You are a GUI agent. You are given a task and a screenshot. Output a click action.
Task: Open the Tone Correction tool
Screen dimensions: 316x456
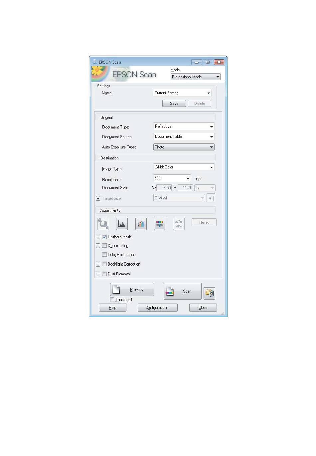(141, 224)
